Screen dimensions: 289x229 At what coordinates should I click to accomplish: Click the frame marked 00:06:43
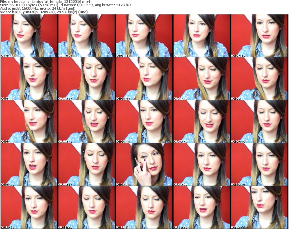click(x=144, y=122)
